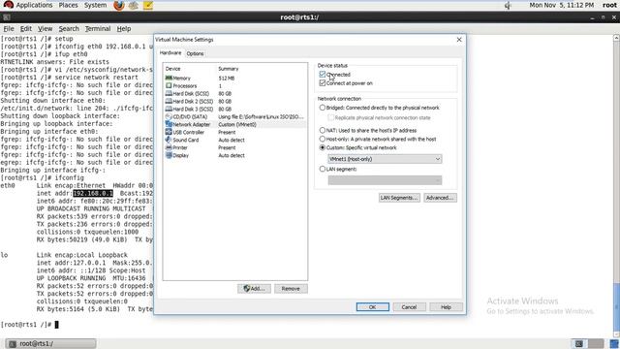The height and width of the screenshot is (349, 620).
Task: Select the Hard Disk 3 (SCSI) icon
Action: pos(169,109)
